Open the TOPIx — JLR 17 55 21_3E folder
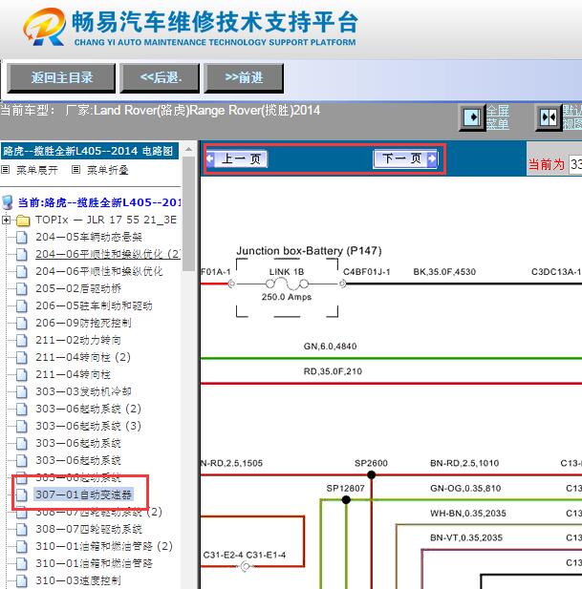This screenshot has width=582, height=589. 106,220
